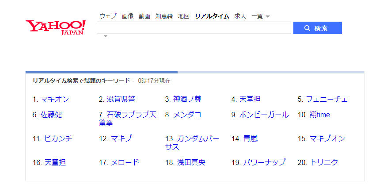
Task: Open keyword 3 神酒ノ尊
Action: click(187, 99)
